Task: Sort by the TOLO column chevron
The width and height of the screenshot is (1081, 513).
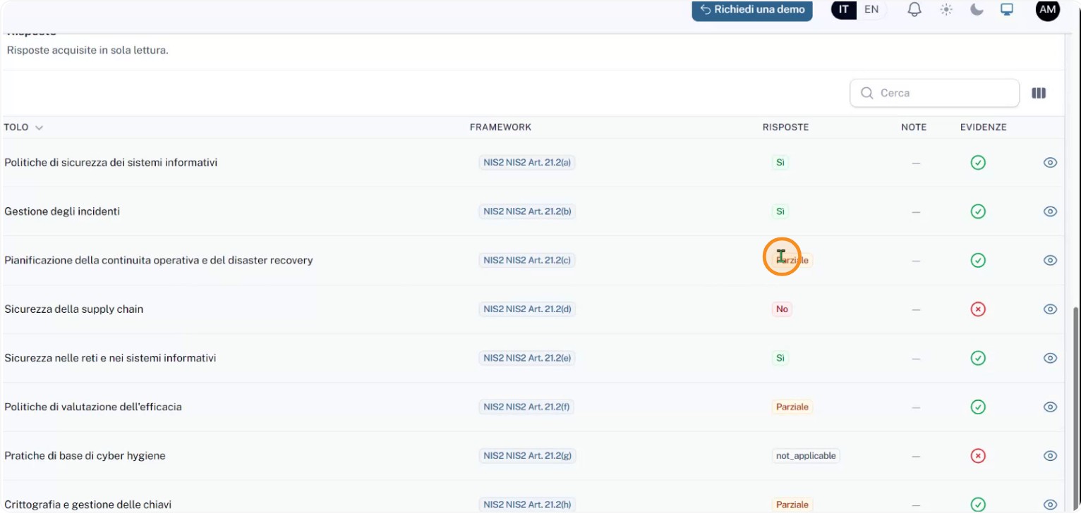Action: (x=39, y=128)
